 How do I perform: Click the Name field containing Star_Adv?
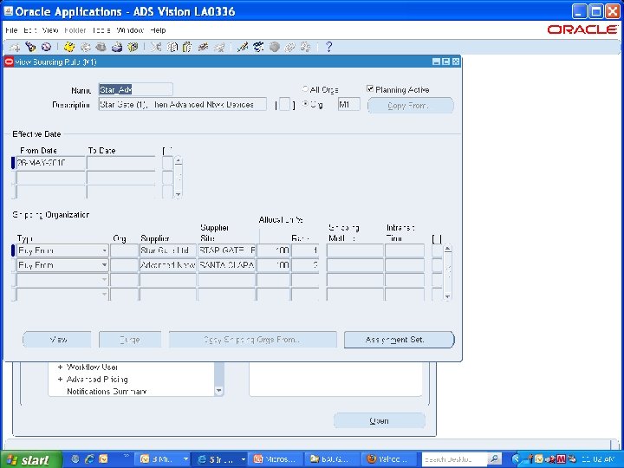pos(136,89)
